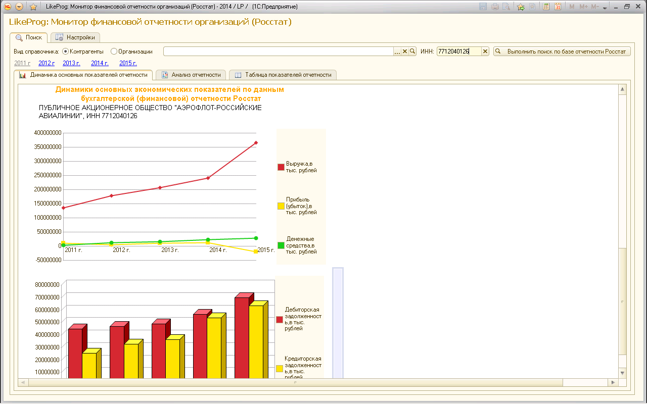Click the 2015 г. axis label

(266, 250)
